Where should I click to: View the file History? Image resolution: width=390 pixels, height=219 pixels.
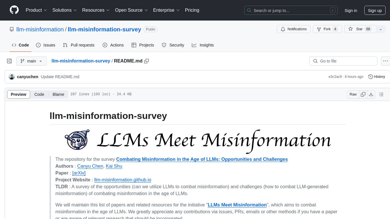(x=377, y=77)
